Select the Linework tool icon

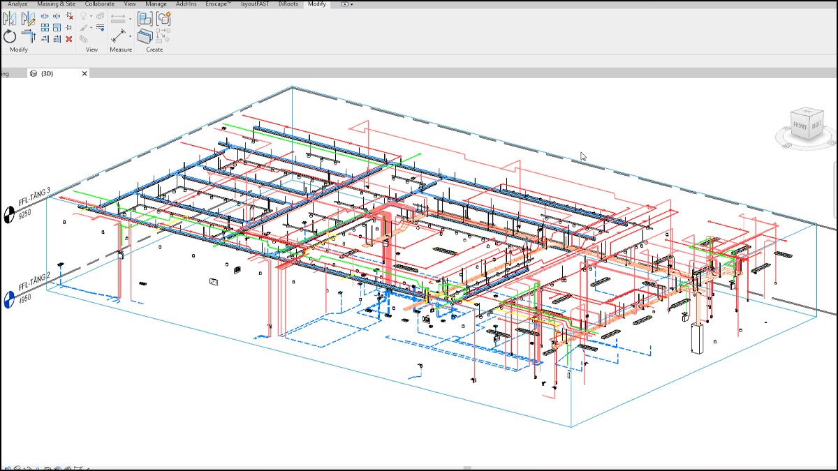point(101,27)
